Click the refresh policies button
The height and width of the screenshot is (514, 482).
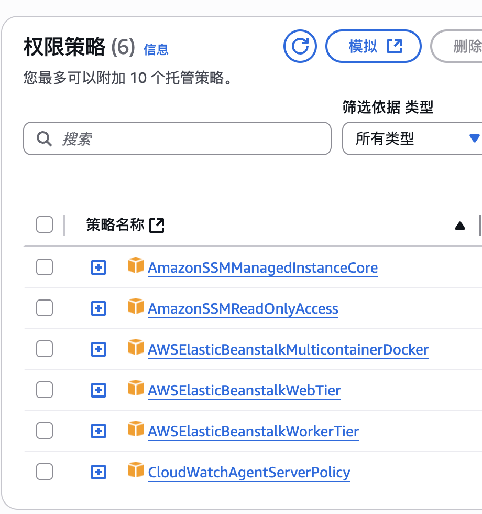click(300, 46)
